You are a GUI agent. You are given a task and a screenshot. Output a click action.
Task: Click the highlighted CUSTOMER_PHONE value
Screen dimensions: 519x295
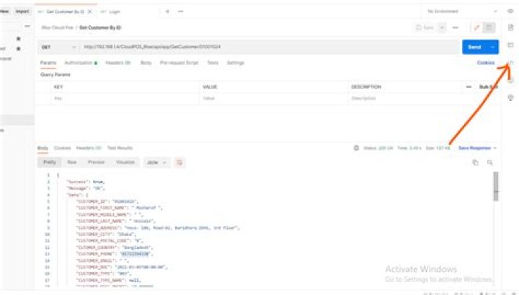click(135, 254)
